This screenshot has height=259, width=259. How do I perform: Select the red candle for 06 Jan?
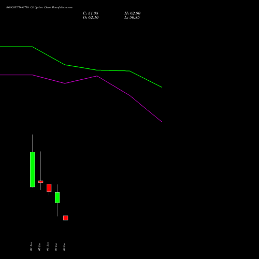49,188
